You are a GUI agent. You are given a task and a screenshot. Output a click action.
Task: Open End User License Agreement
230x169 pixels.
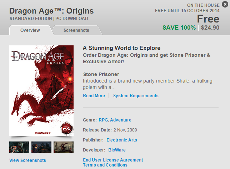coord(113,160)
